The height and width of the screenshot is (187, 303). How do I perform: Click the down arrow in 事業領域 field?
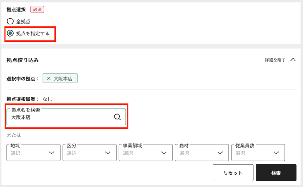(x=164, y=153)
